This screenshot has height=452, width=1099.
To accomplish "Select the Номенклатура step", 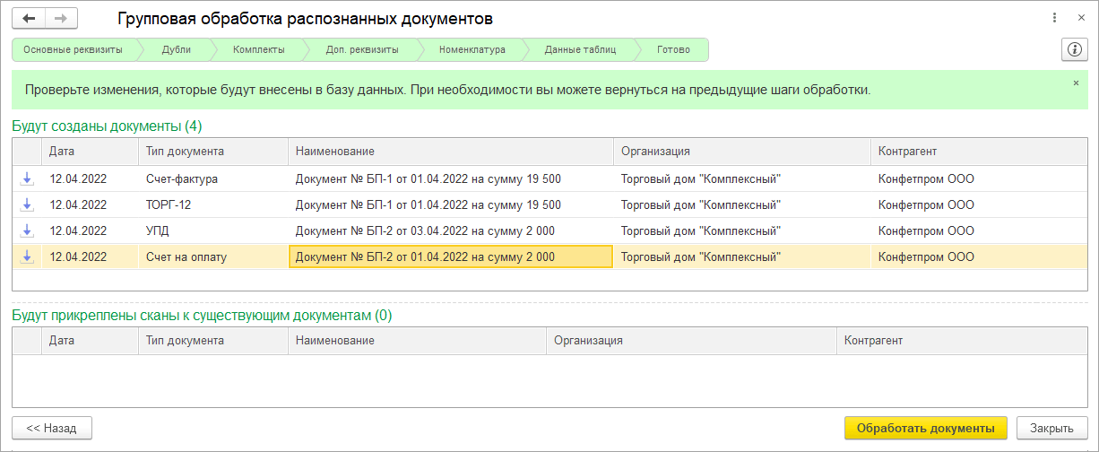I will 472,50.
